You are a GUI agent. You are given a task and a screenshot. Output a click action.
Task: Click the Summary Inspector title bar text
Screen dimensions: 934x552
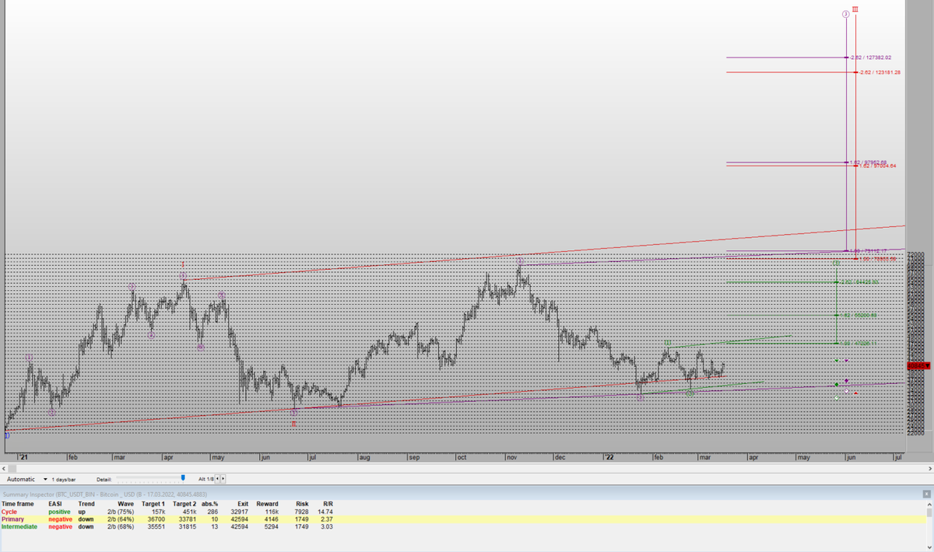tap(105, 494)
